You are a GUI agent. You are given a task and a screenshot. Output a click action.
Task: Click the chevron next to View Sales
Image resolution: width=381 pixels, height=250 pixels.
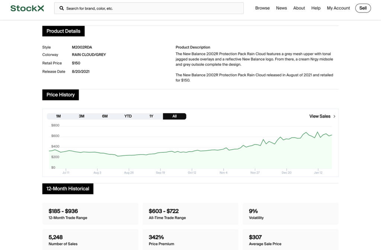334,116
